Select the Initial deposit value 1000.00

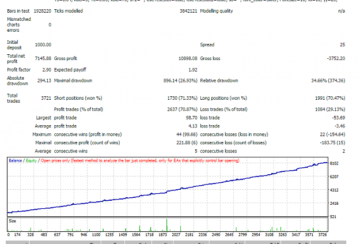click(43, 44)
